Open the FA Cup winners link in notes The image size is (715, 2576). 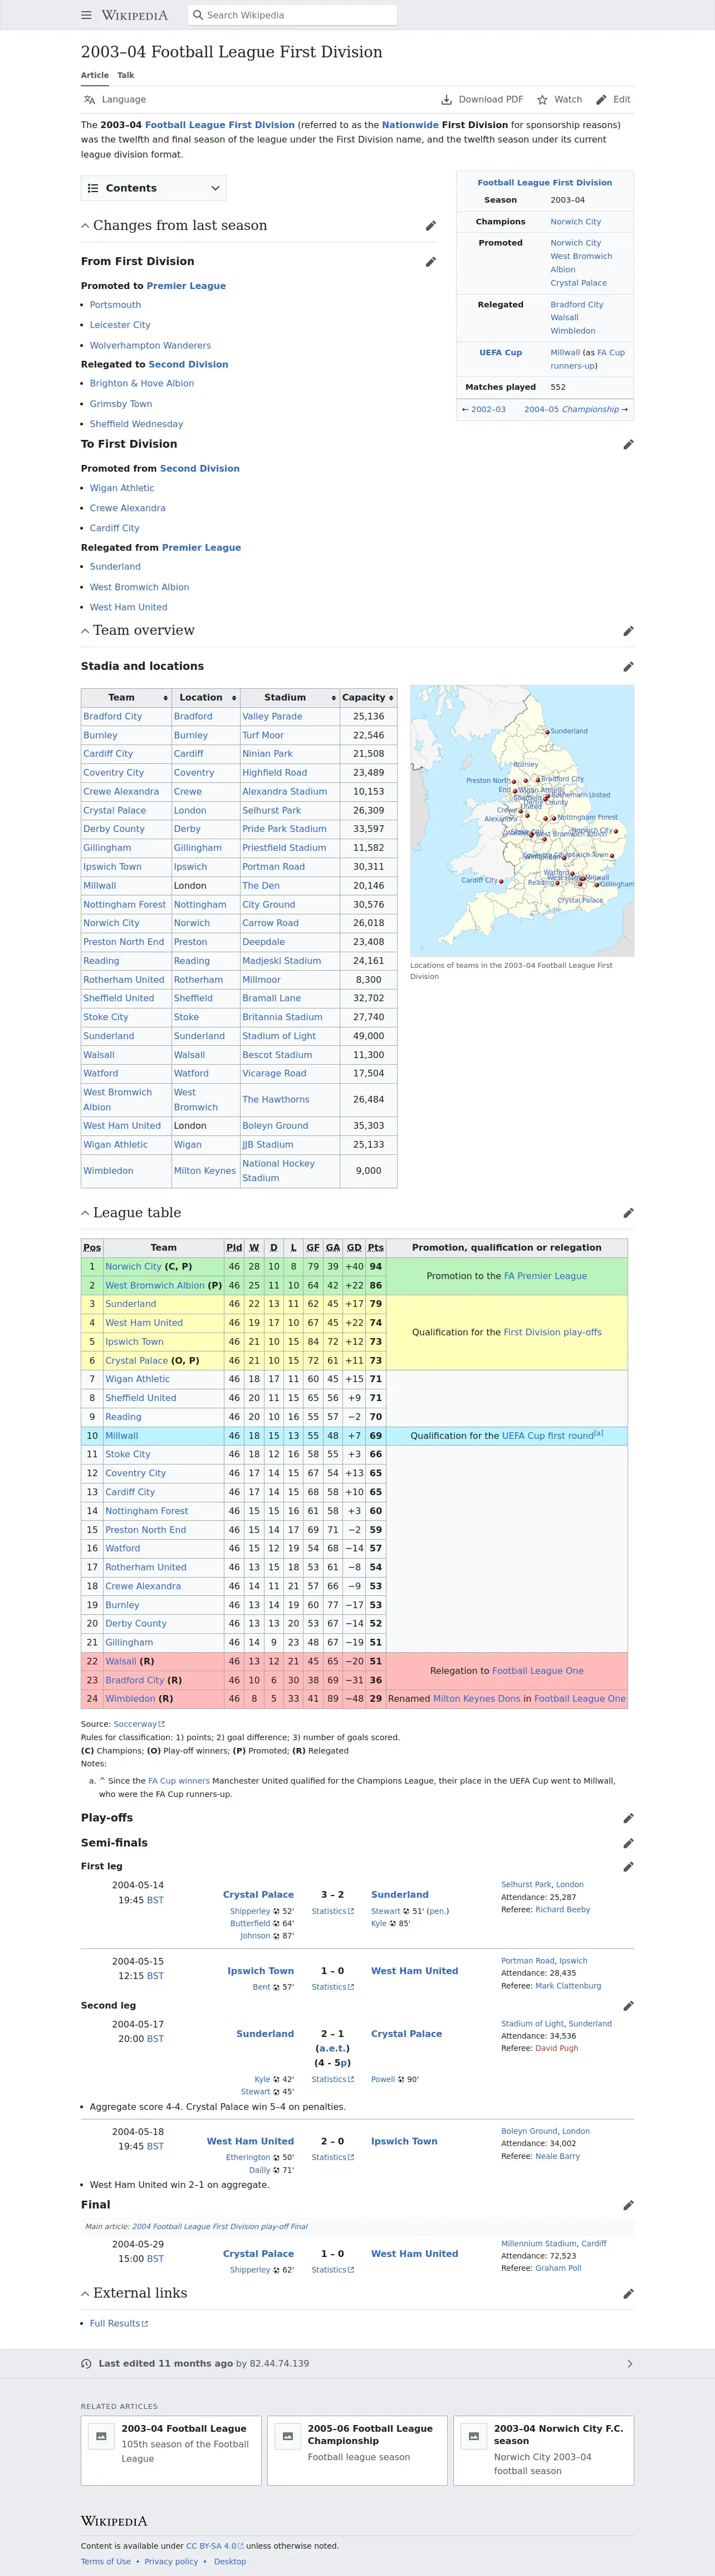click(179, 1781)
